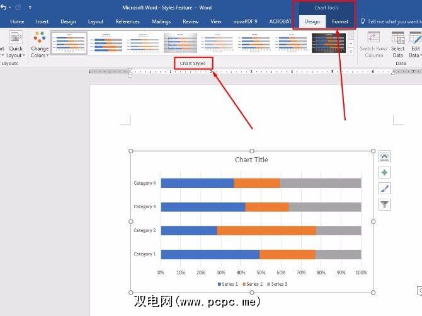
Task: Open the novaPDF 9 tab
Action: [x=245, y=21]
